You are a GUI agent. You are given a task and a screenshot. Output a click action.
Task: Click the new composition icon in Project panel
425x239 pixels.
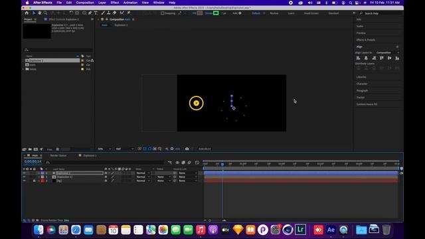(x=35, y=149)
